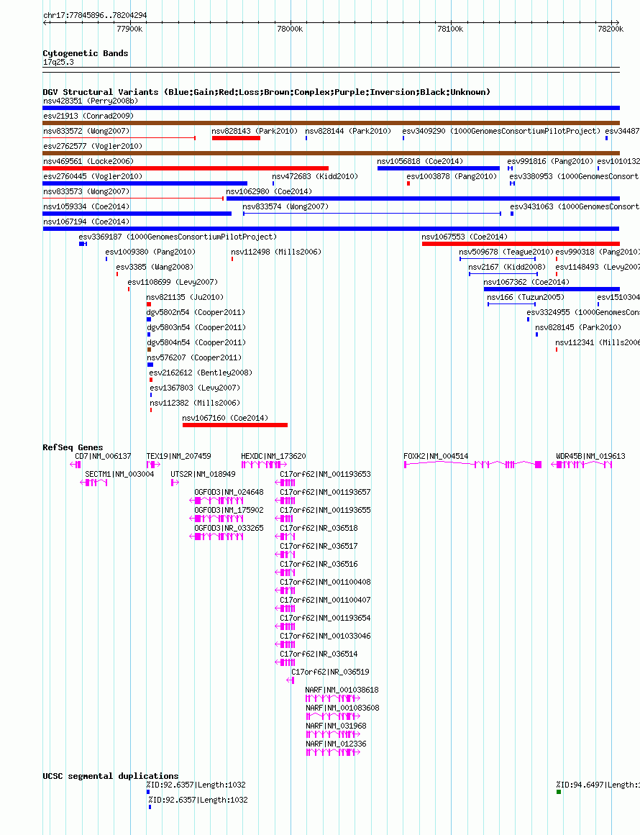Click the esv1003878 (Pang2010) label
Viewport: 640px width, 835px height.
coord(452,176)
